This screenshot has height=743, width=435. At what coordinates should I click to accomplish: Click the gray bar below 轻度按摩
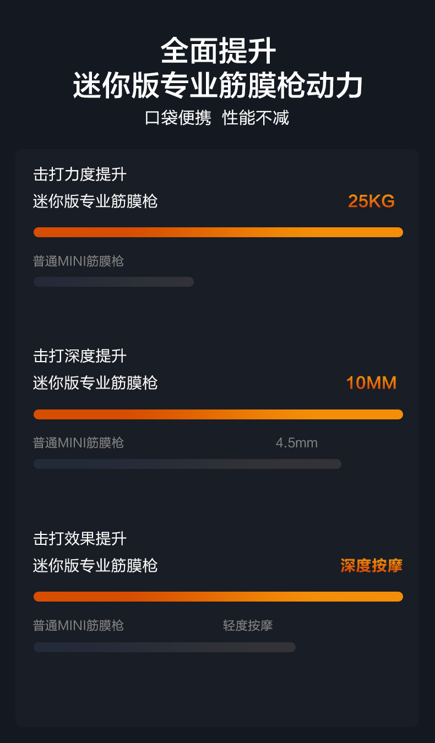(x=165, y=647)
